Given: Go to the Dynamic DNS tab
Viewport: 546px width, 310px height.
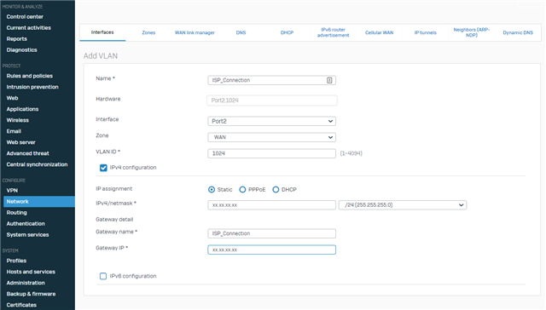Looking at the screenshot, I should 518,32.
